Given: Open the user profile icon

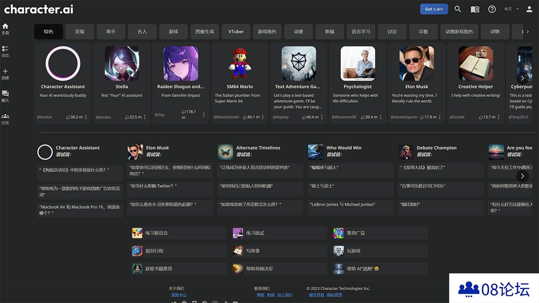Looking at the screenshot, I should click(x=529, y=9).
